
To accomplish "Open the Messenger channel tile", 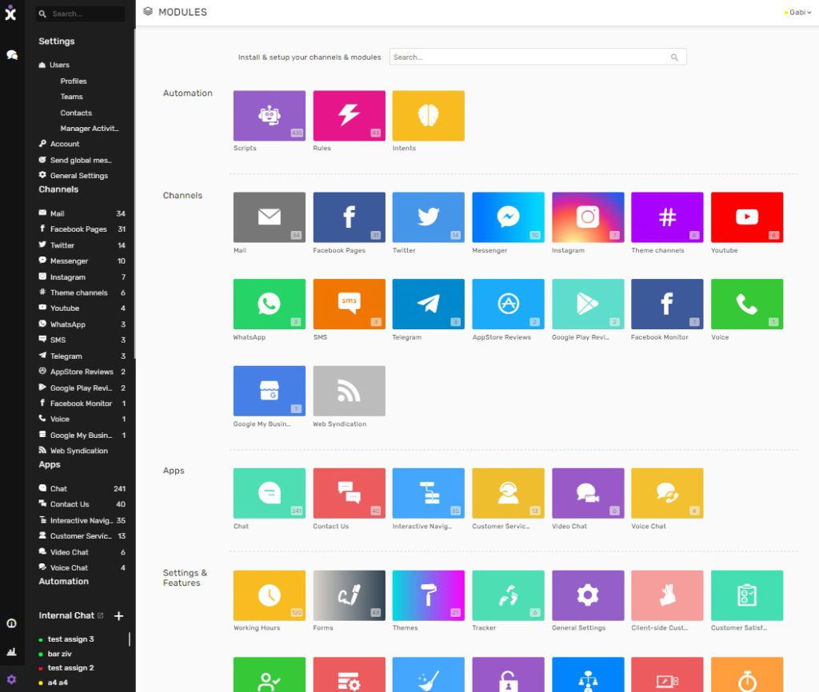I will tap(508, 217).
